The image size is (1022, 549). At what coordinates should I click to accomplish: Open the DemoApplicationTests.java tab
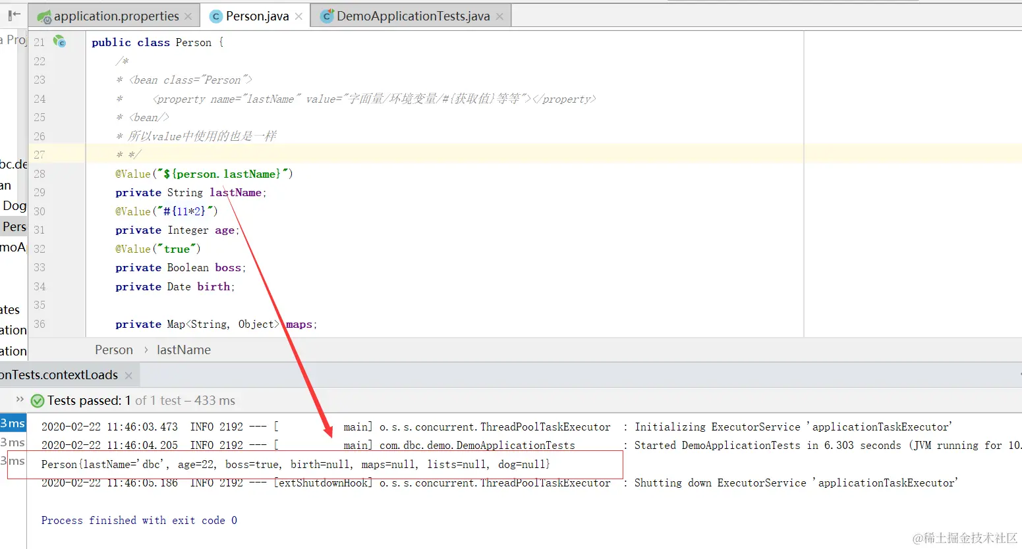[x=413, y=16]
